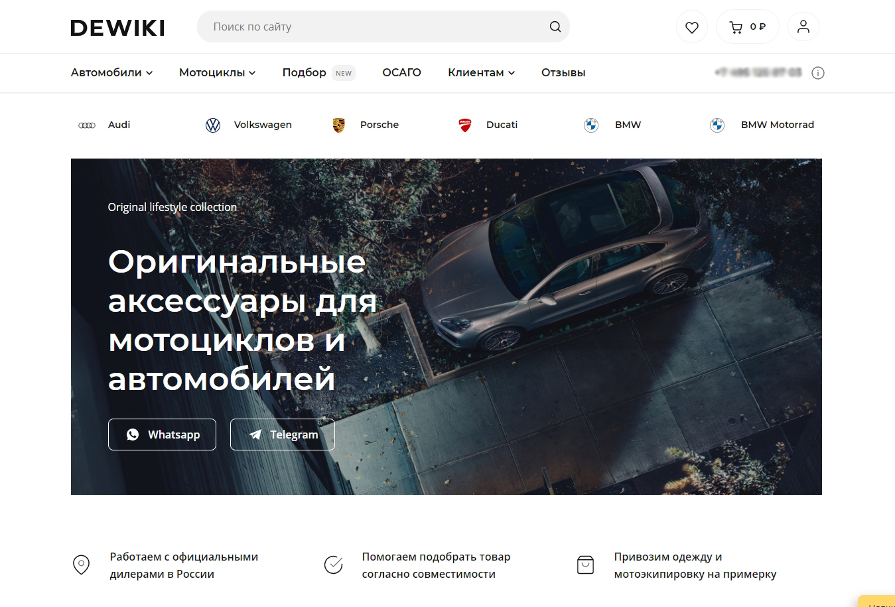
Task: Select the Porsche crest logo
Action: (338, 125)
